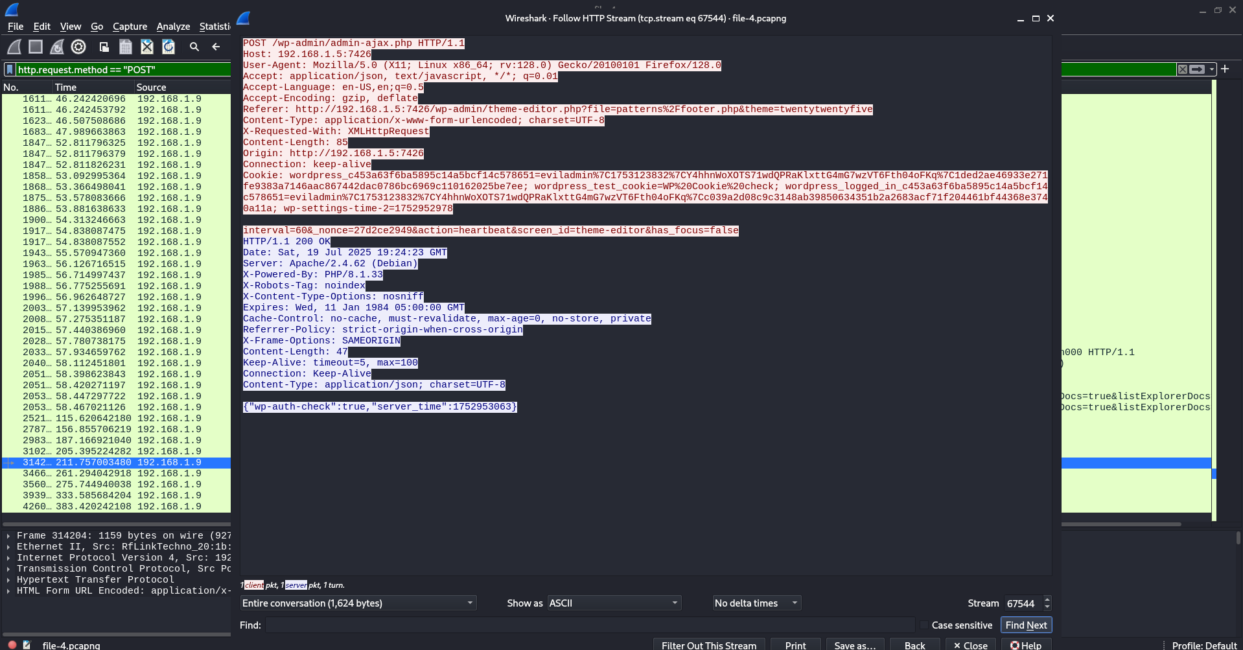
Task: Find a packet magnifier icon
Action: pos(194,47)
